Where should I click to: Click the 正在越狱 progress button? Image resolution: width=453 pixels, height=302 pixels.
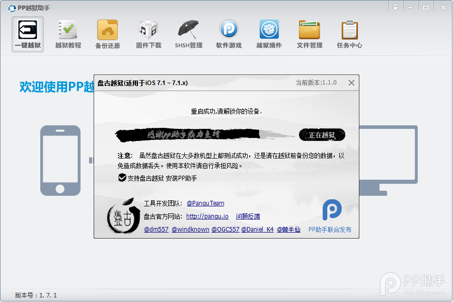[322, 134]
